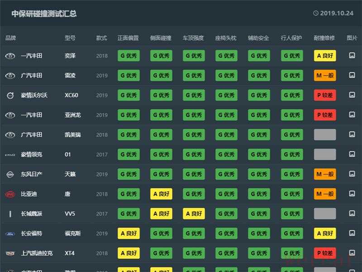Click the Cadillac logo beside 上汽凯迪拉克
This screenshot has width=362, height=272.
(10, 253)
